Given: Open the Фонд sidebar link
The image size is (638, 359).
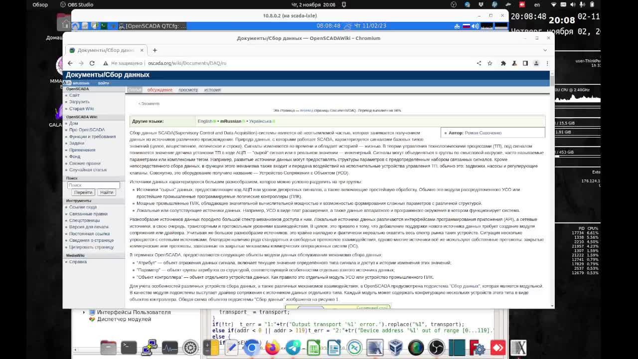Looking at the screenshot, I should pos(75,157).
